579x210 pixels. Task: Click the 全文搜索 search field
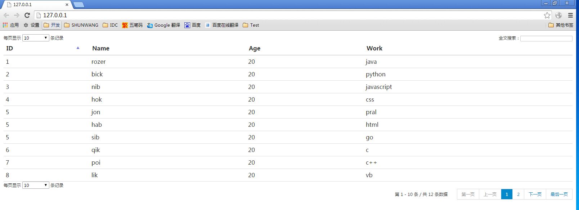[546, 38]
